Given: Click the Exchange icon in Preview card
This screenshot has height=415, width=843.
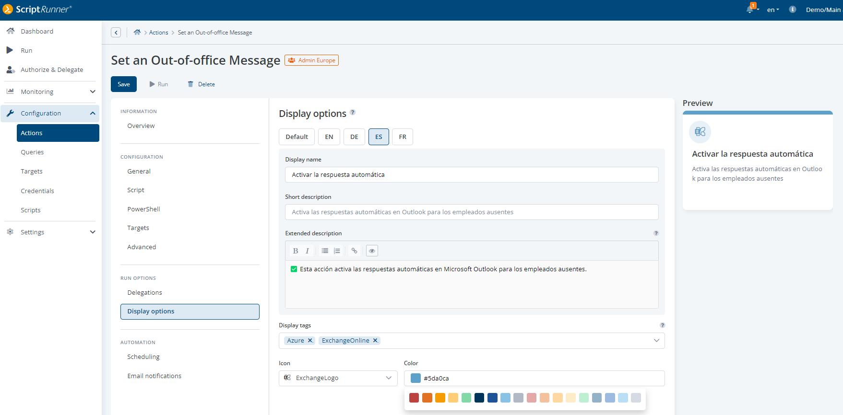Looking at the screenshot, I should [700, 132].
